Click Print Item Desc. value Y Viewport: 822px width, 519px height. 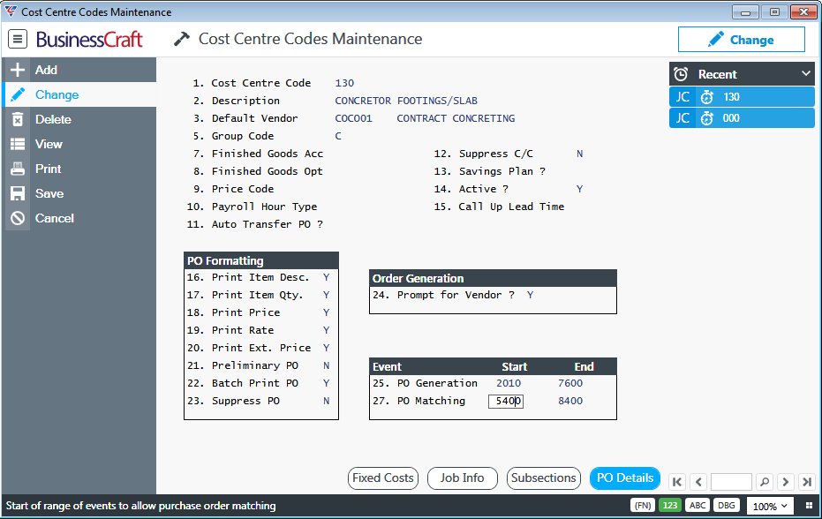(x=326, y=277)
